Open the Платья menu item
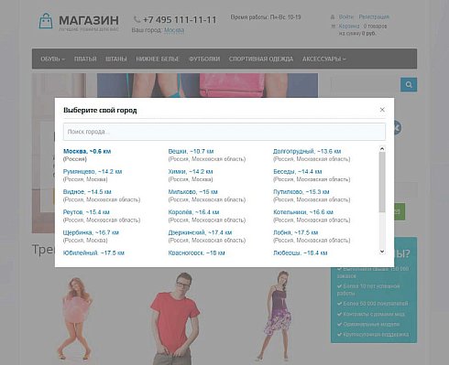The image size is (449, 365). 85,59
